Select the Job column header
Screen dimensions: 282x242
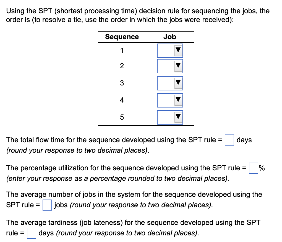[x=170, y=37]
